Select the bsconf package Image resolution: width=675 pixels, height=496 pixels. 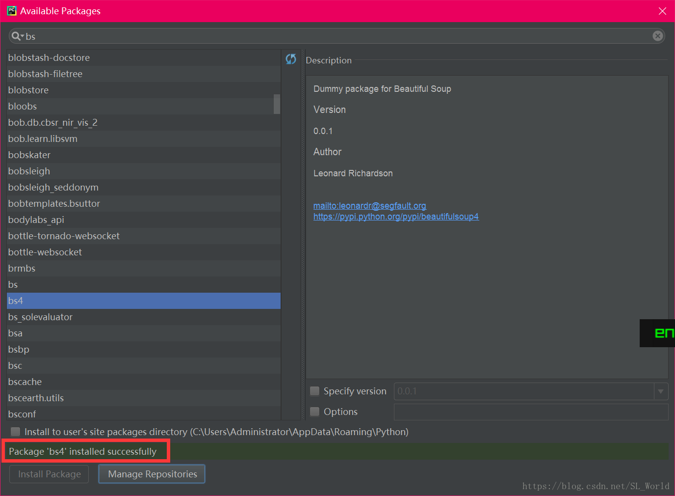pos(144,413)
